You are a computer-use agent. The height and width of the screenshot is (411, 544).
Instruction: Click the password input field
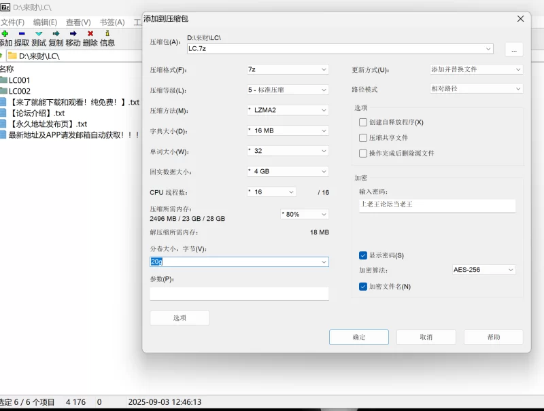point(437,204)
